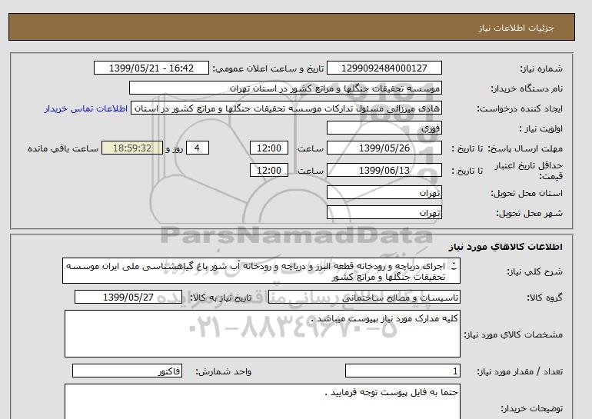This screenshot has width=592, height=419.
Task: Click the request creator field with هادی میرزائی
Action: click(286, 108)
